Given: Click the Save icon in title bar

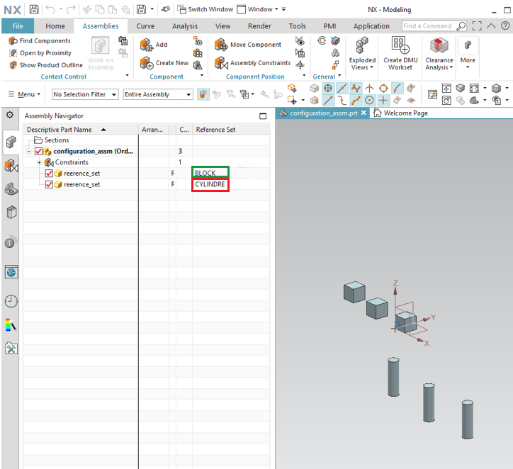Looking at the screenshot, I should coord(34,9).
